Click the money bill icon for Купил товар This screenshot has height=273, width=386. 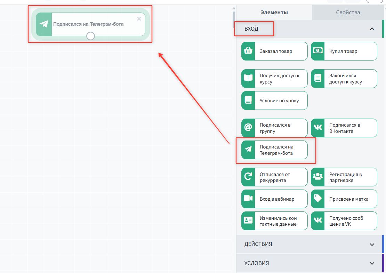pyautogui.click(x=317, y=51)
